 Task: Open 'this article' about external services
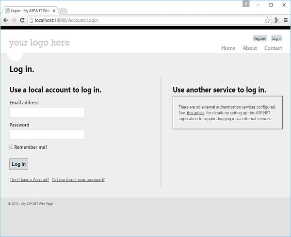coord(195,113)
